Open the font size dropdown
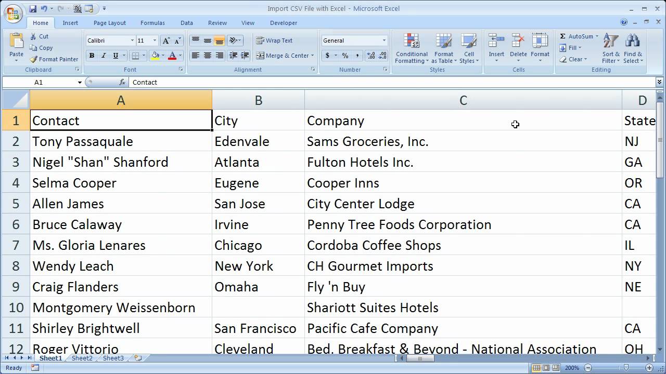The height and width of the screenshot is (374, 666). tap(155, 41)
